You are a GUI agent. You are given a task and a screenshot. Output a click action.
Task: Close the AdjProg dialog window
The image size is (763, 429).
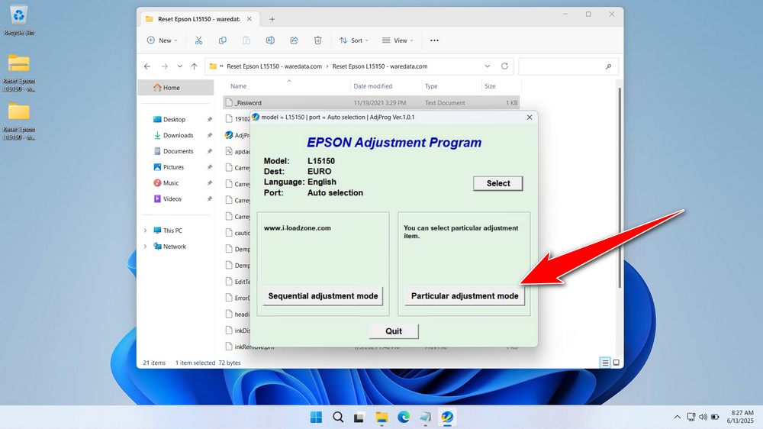pyautogui.click(x=530, y=118)
